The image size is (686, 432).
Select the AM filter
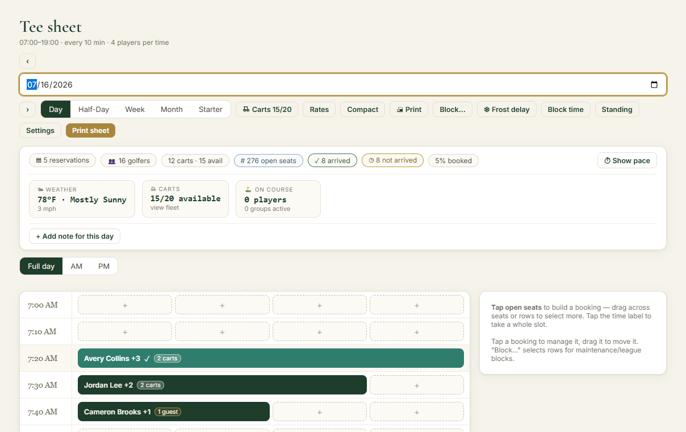(x=77, y=266)
